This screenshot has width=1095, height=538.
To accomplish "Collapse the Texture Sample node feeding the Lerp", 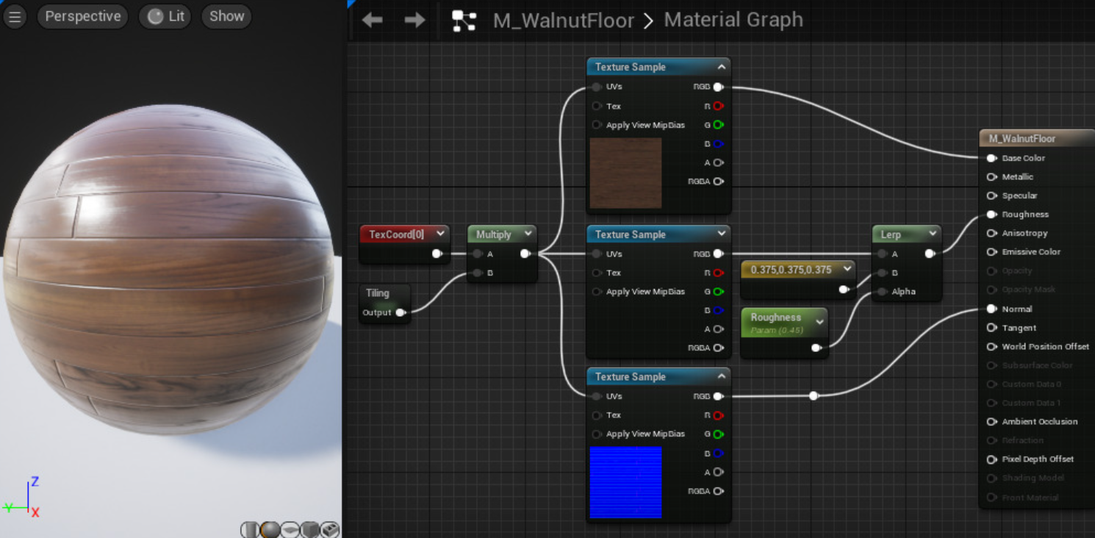I will (x=722, y=234).
